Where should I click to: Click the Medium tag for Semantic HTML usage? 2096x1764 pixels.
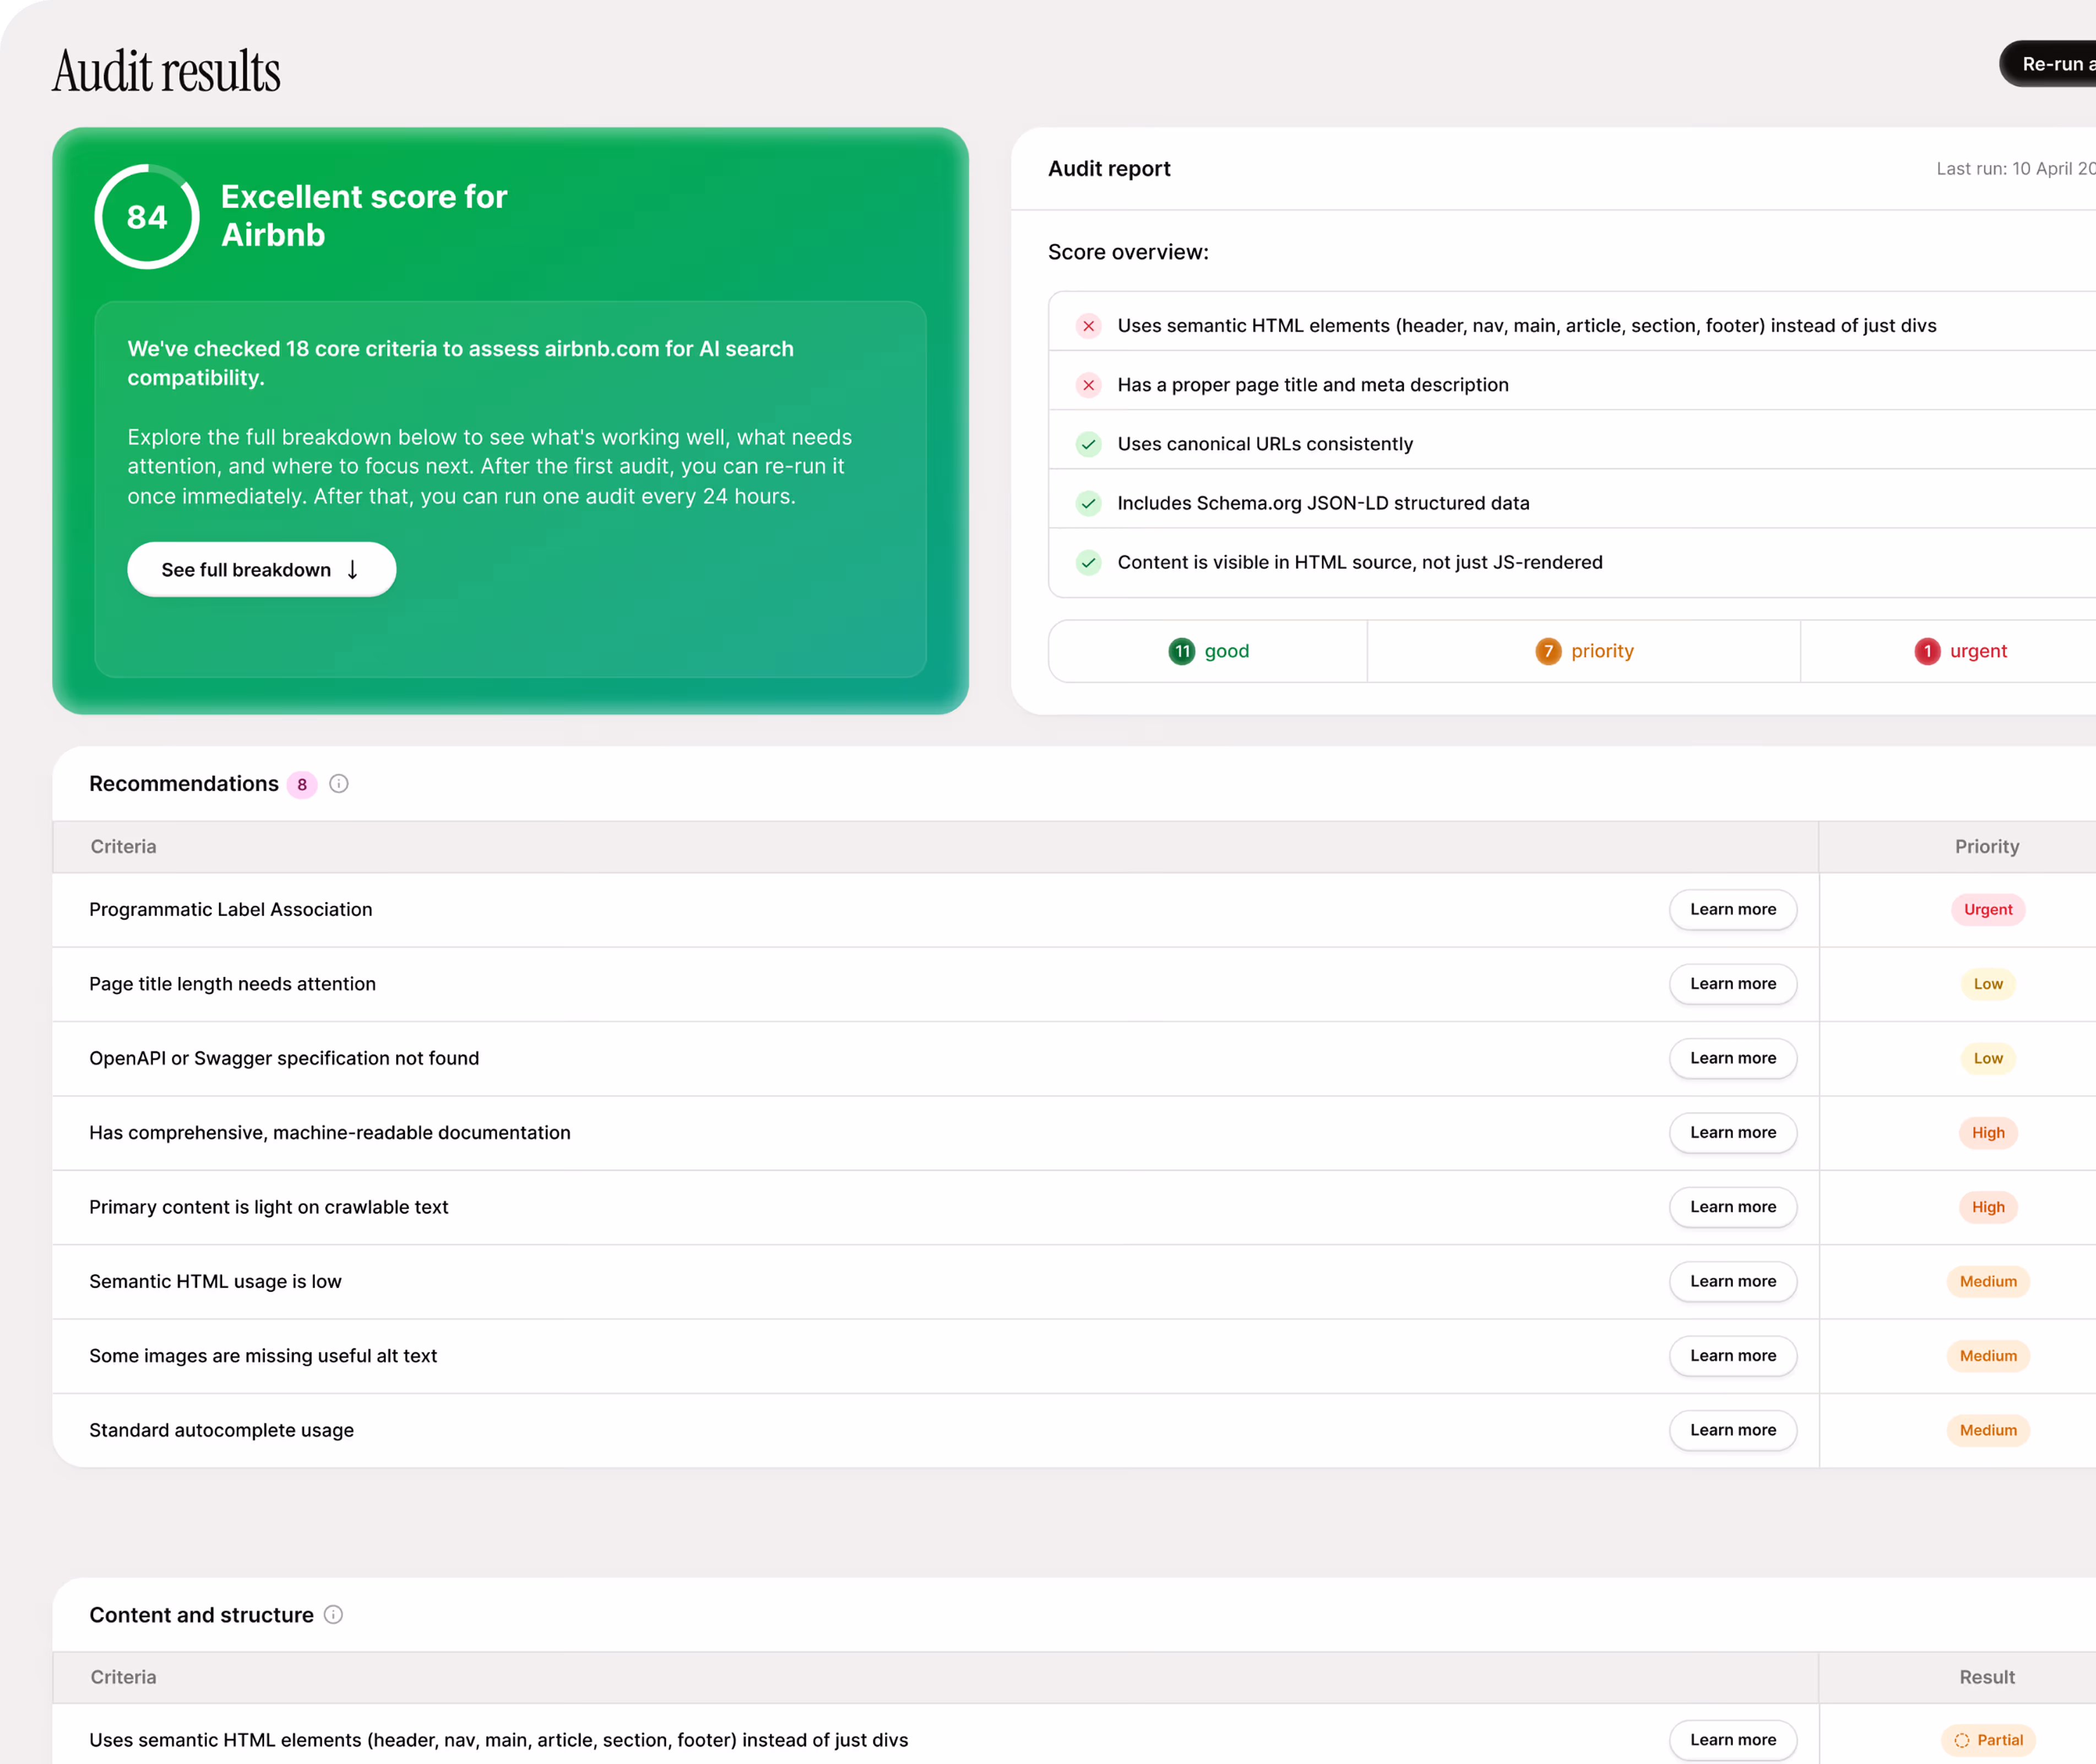coord(1987,1281)
